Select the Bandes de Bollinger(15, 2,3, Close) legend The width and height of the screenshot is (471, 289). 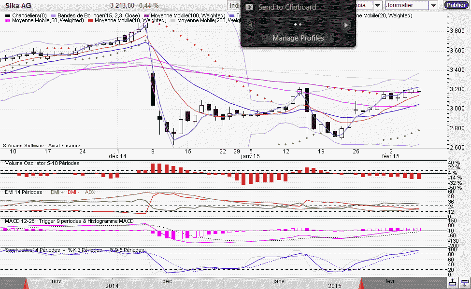pyautogui.click(x=99, y=15)
